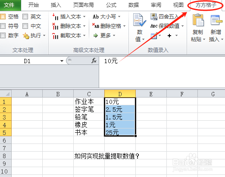The height and width of the screenshot is (177, 225).
Task: Select row 8 header
Action: click(x=6, y=156)
